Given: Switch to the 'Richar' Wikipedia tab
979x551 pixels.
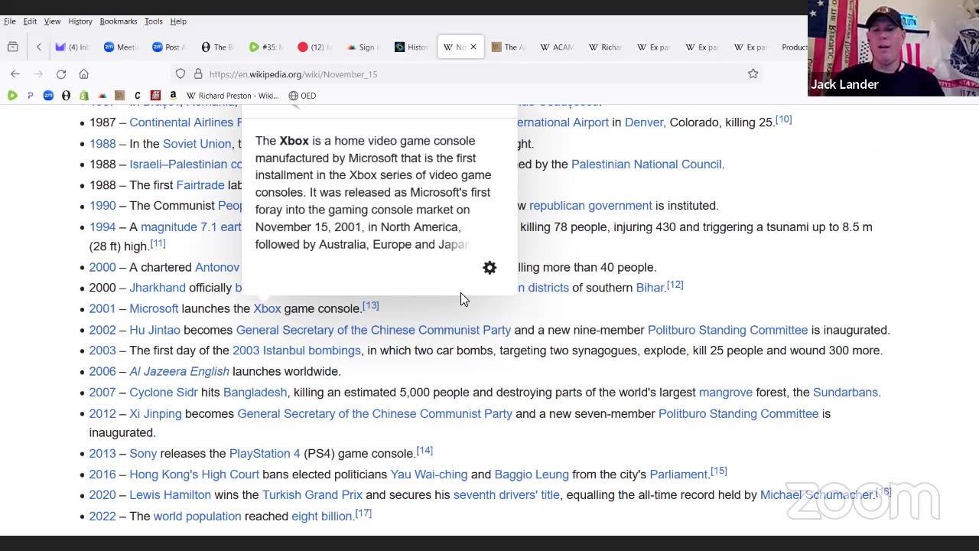Looking at the screenshot, I should click(x=604, y=47).
